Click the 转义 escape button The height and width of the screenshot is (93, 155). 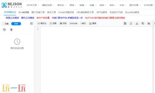(83, 24)
